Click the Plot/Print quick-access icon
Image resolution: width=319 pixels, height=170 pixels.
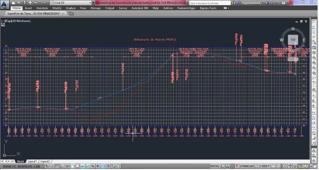point(30,3)
